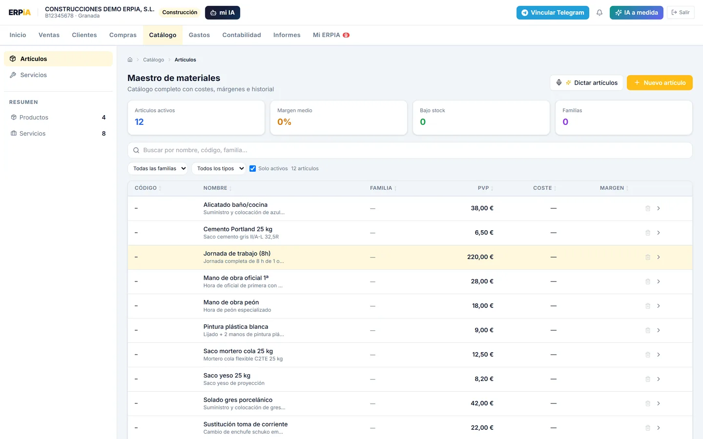Click the search articles input field
703x439 pixels.
[x=410, y=150]
